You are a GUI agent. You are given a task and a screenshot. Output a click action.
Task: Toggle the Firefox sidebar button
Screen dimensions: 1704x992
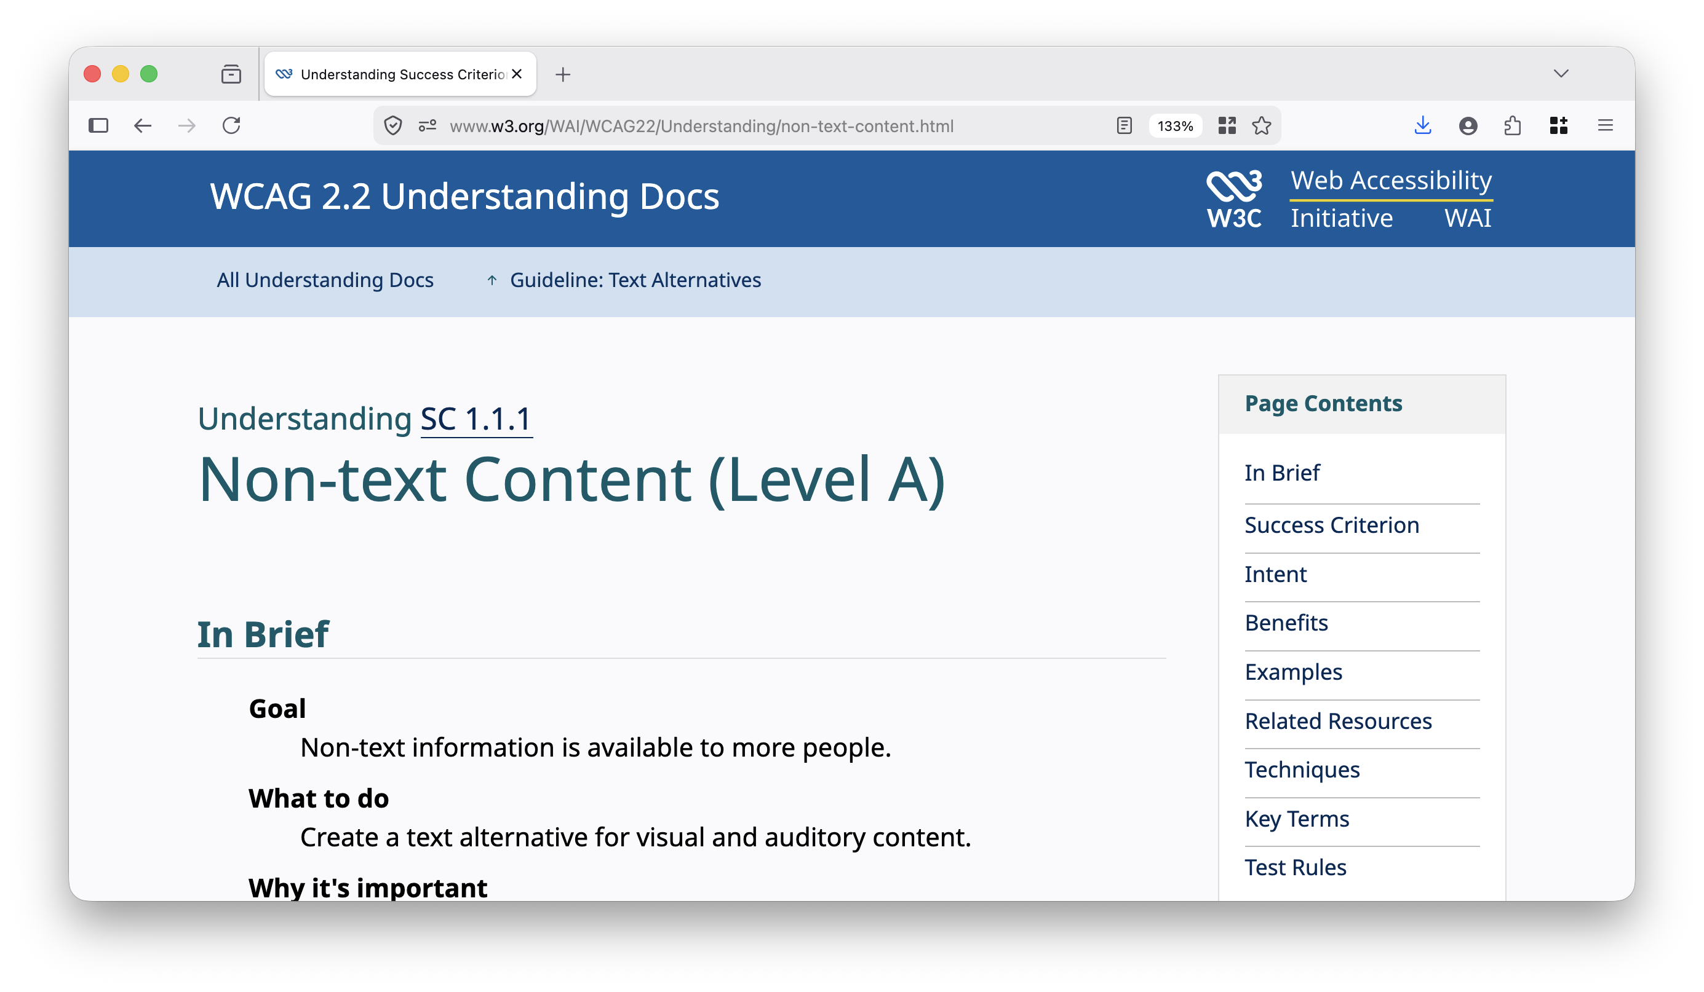pos(98,125)
